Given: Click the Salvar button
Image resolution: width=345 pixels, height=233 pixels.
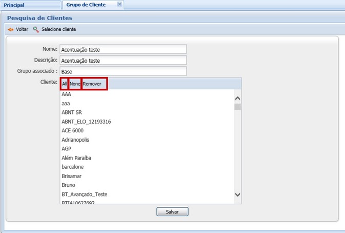Looking at the screenshot, I should [x=172, y=211].
